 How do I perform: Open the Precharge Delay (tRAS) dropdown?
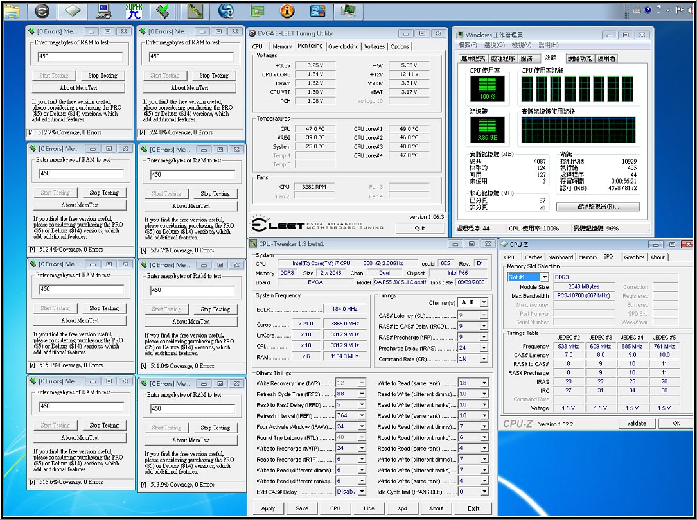484,348
